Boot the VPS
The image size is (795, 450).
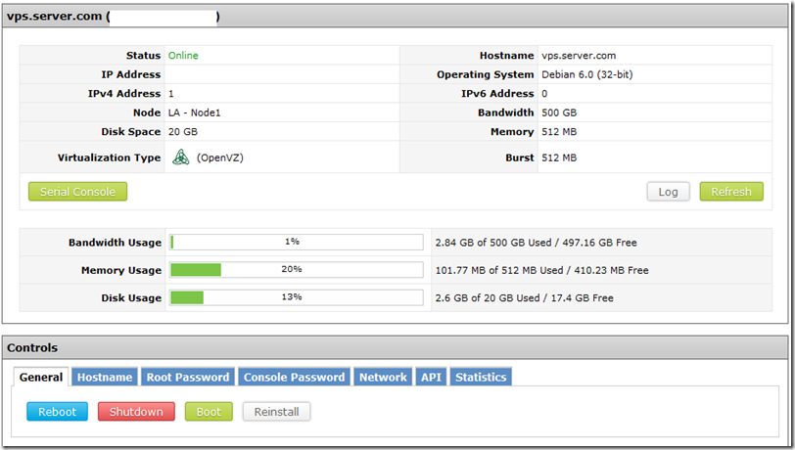click(x=209, y=412)
